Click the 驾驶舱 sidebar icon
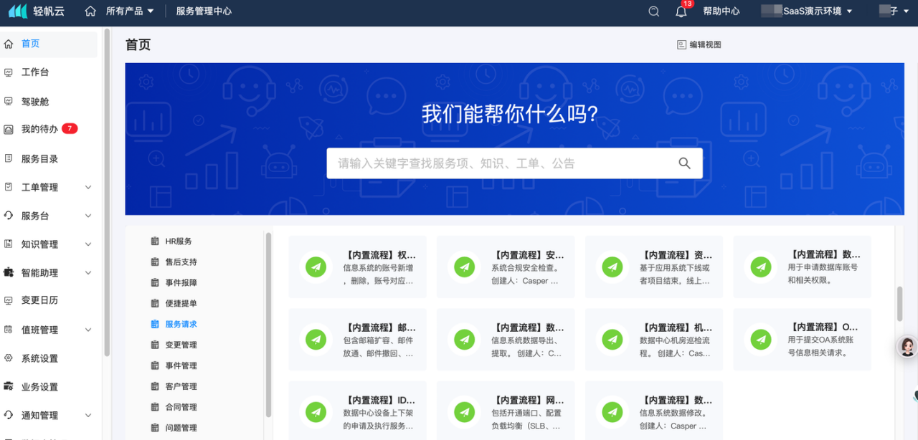 9,102
